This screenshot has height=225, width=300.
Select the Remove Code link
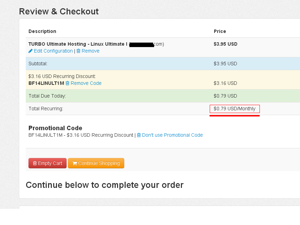point(86,83)
